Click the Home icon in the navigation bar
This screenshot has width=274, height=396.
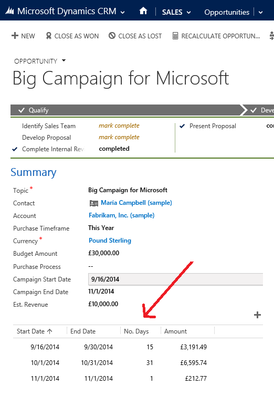click(143, 11)
